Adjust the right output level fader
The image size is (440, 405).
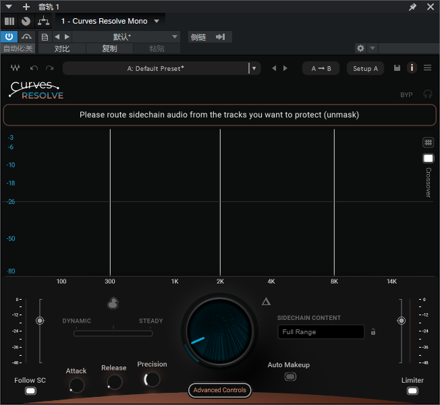(402, 321)
